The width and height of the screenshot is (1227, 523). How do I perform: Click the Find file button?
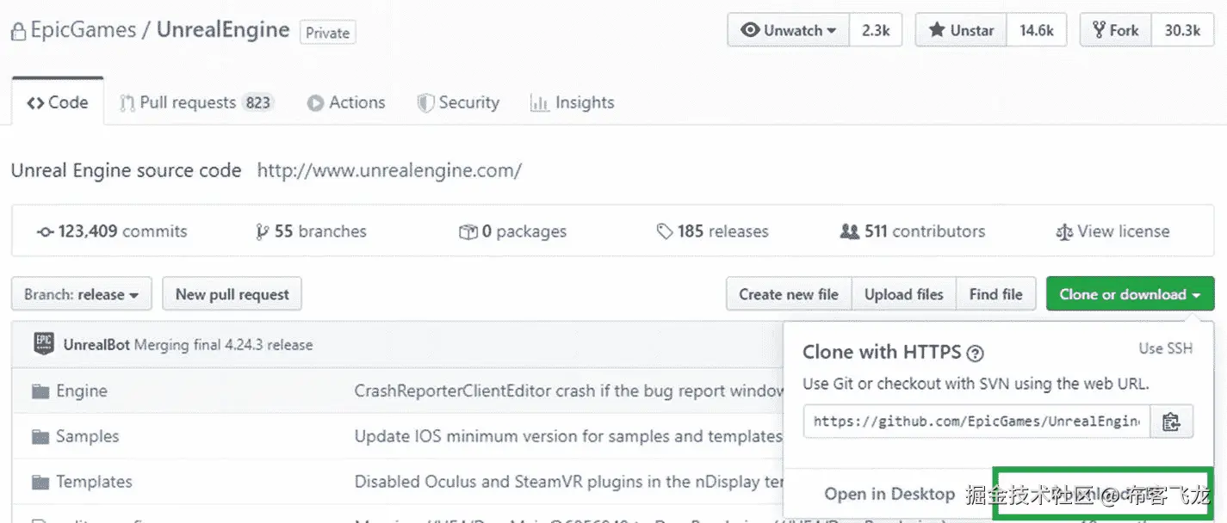click(996, 294)
